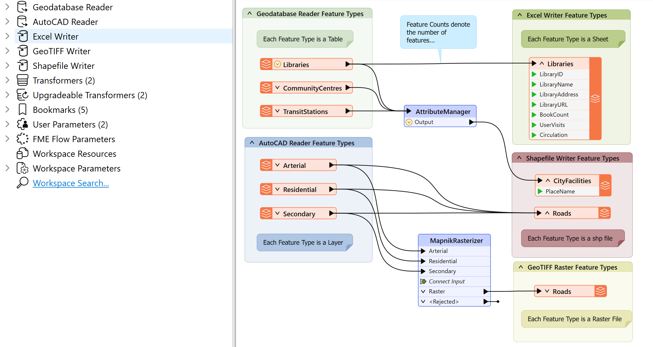The width and height of the screenshot is (653, 347).
Task: Expand the CommunityCentres attribute list
Action: coord(277,88)
